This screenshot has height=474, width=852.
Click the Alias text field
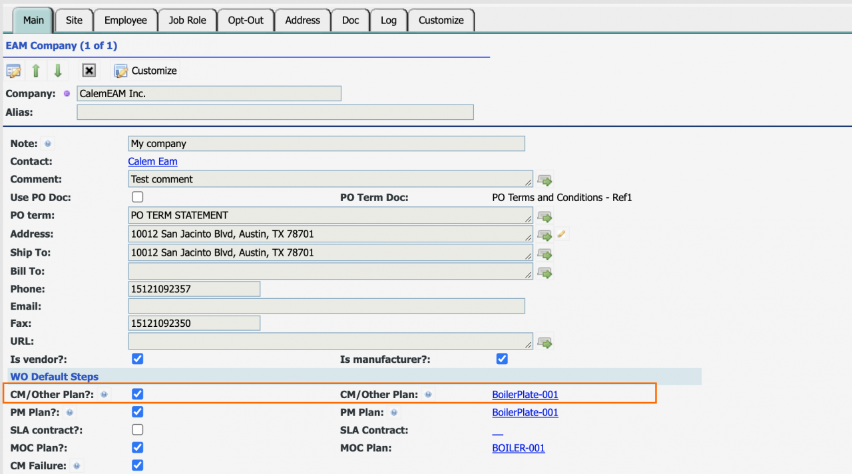pos(275,112)
